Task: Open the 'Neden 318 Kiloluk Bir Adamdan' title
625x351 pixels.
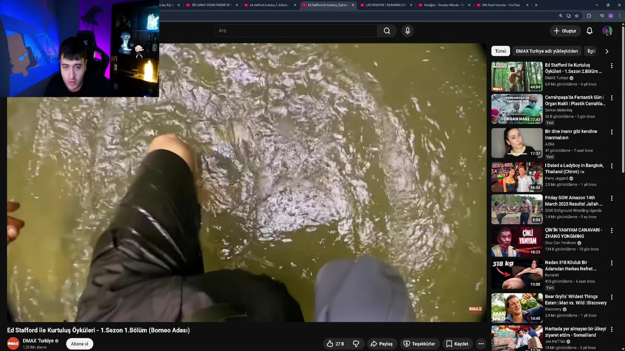Action: coord(571,266)
